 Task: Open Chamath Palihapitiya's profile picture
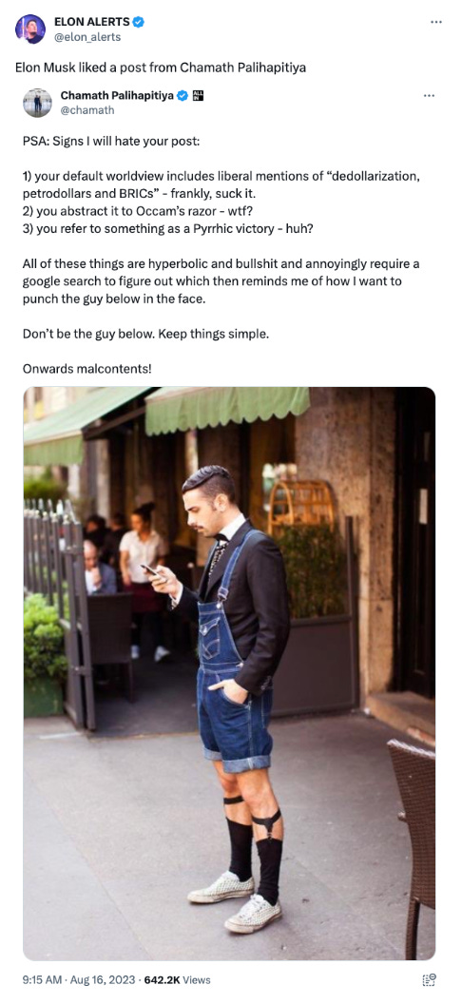tap(37, 103)
